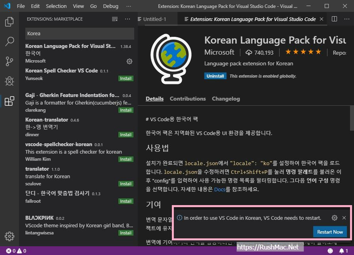Click the download count cloud icon
The height and width of the screenshot is (255, 354).
tap(249, 53)
